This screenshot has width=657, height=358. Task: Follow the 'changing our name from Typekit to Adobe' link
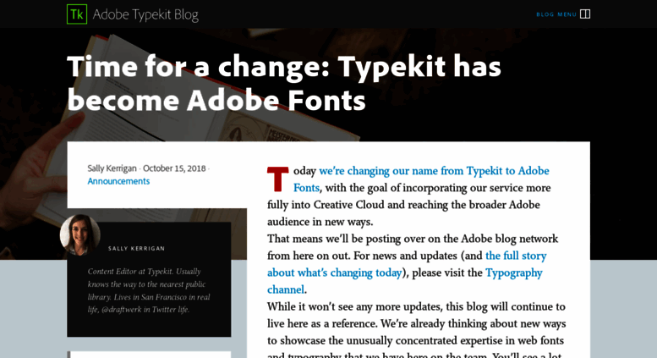(x=434, y=171)
